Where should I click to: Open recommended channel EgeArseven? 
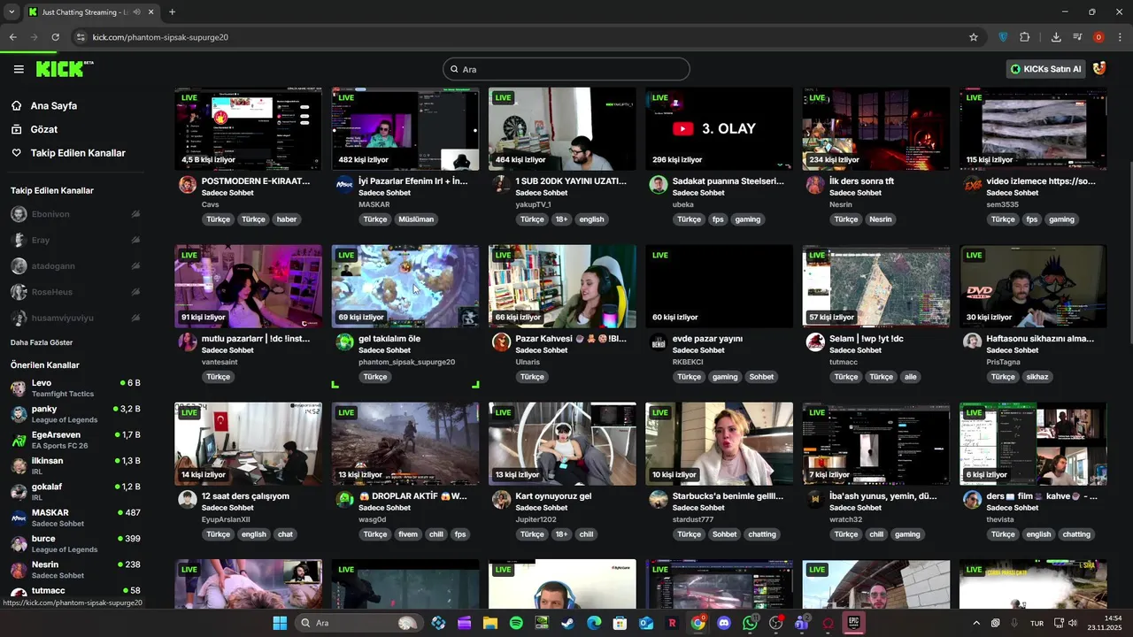75,440
